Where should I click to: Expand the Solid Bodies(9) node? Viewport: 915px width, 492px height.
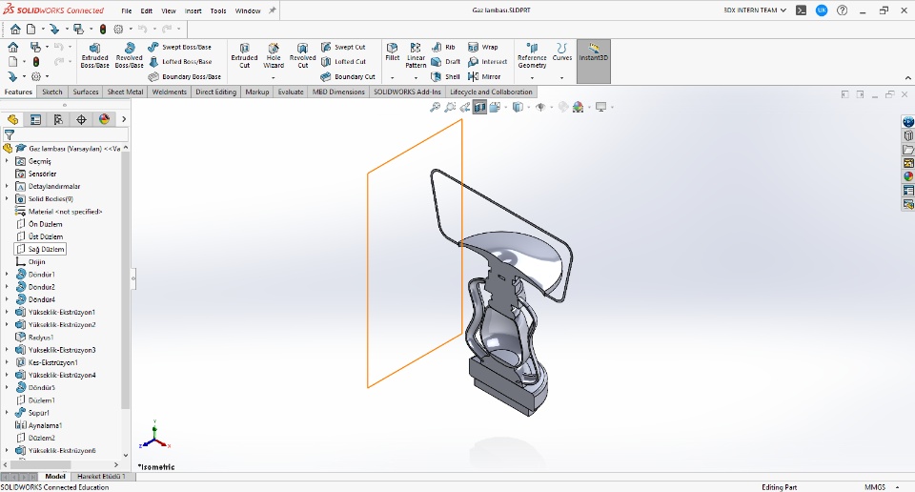pyautogui.click(x=7, y=199)
